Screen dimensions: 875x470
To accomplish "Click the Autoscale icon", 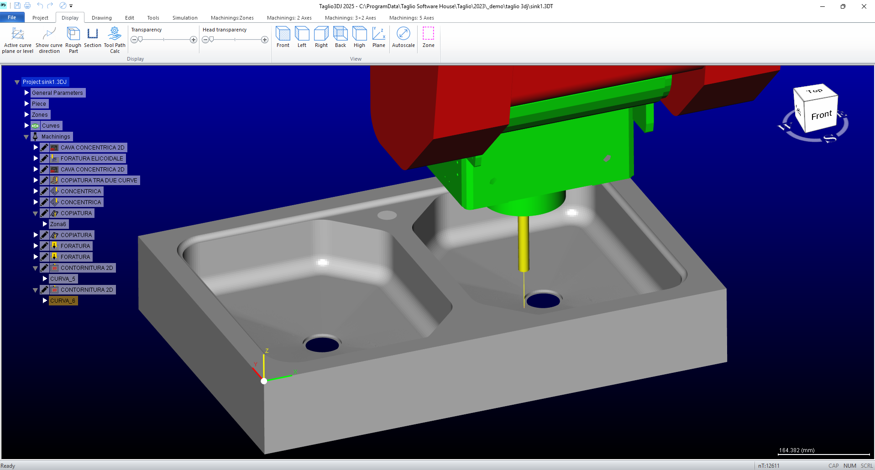I will click(x=403, y=34).
